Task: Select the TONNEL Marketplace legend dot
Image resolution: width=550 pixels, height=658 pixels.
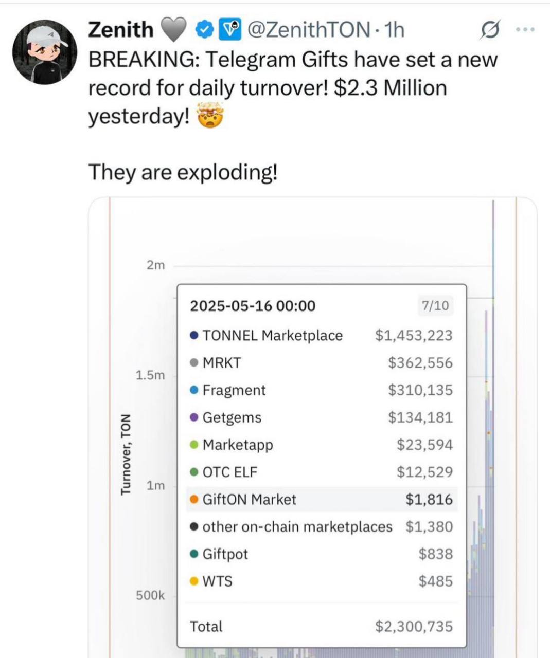Action: click(x=194, y=335)
